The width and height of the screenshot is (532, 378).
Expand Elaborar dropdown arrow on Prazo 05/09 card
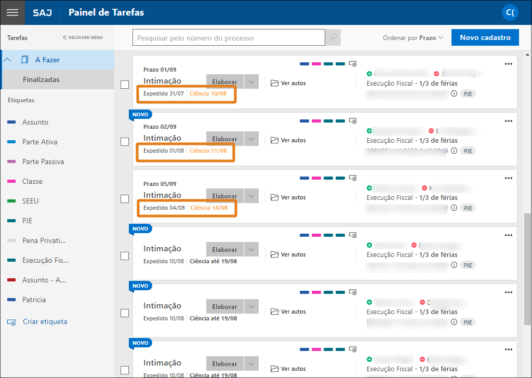pos(251,196)
